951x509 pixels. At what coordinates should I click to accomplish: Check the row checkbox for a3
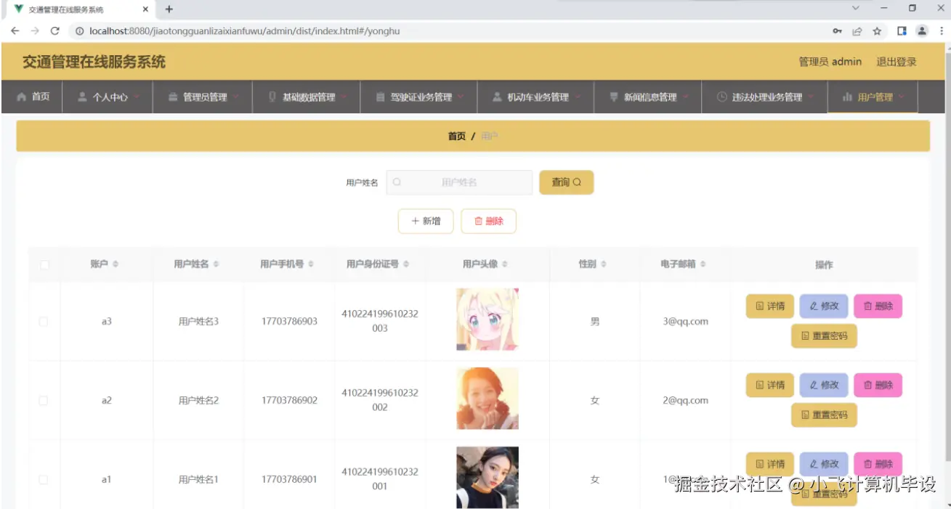click(44, 322)
